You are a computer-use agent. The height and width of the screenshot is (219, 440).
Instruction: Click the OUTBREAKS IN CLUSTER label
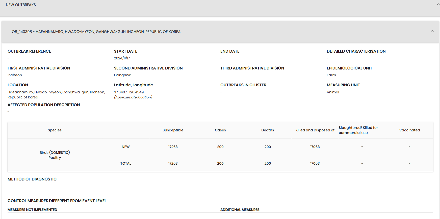pyautogui.click(x=243, y=85)
